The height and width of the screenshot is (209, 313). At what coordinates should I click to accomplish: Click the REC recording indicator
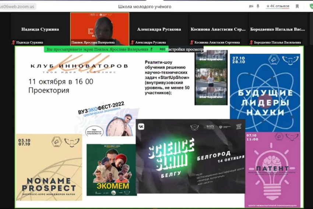pyautogui.click(x=162, y=49)
